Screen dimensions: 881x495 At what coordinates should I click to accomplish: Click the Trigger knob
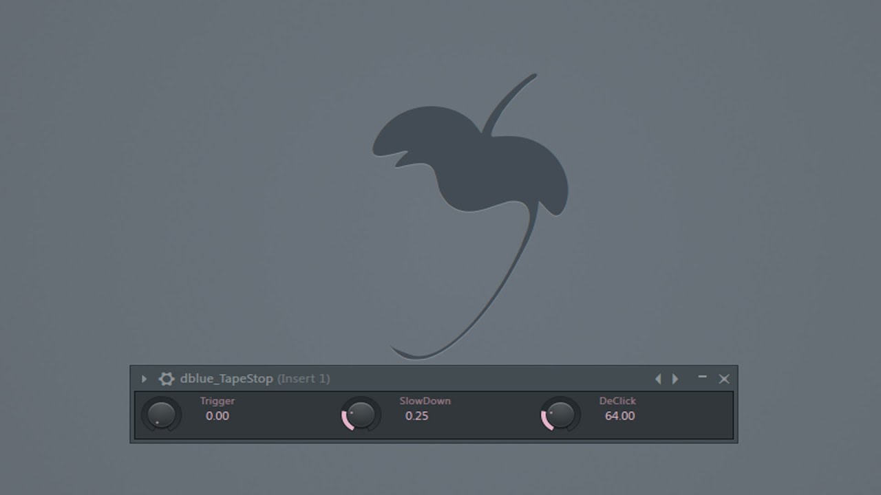(161, 415)
